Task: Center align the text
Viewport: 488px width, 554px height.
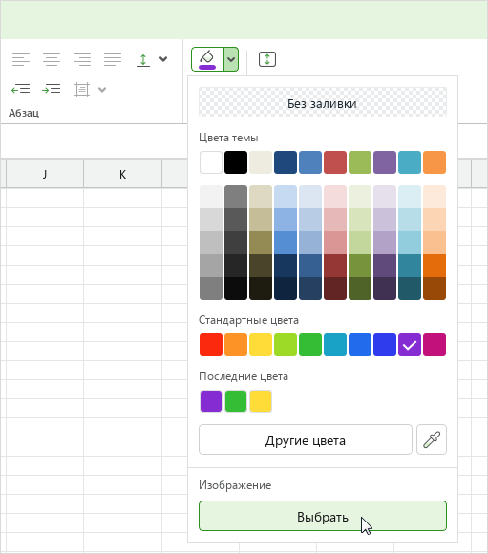Action: click(52, 59)
